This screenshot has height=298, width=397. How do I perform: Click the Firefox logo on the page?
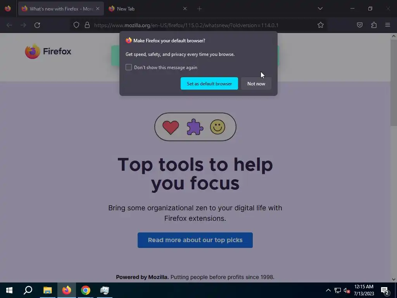tap(48, 52)
